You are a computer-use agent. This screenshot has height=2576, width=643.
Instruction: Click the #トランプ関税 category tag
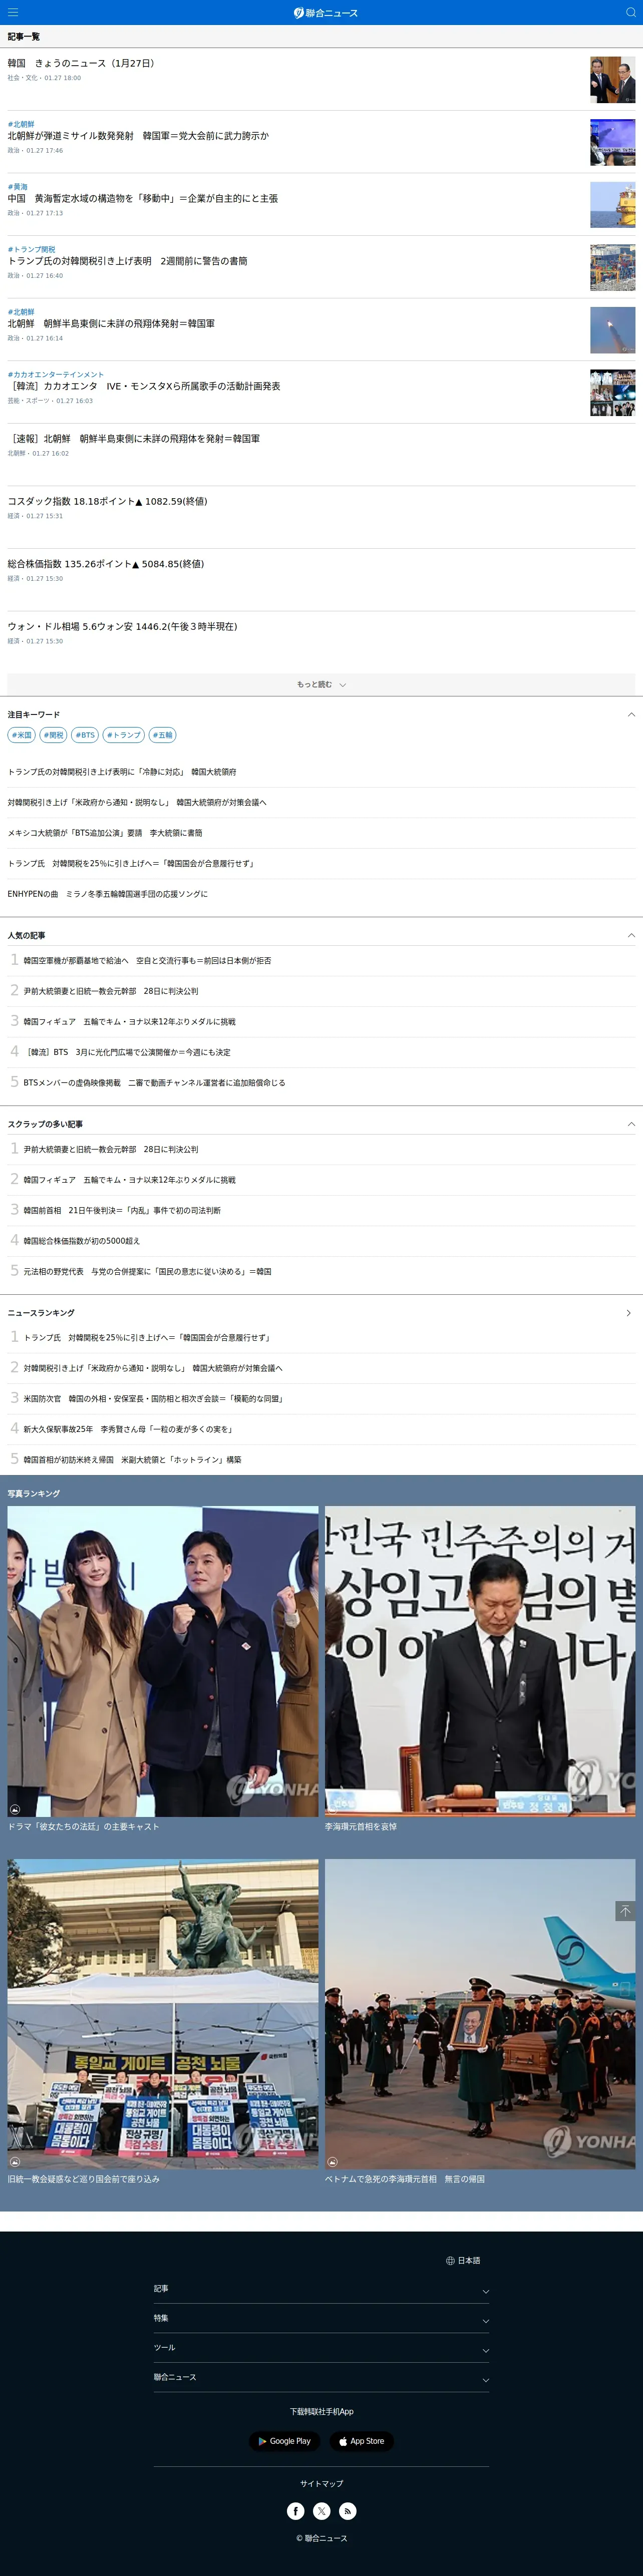coord(31,249)
